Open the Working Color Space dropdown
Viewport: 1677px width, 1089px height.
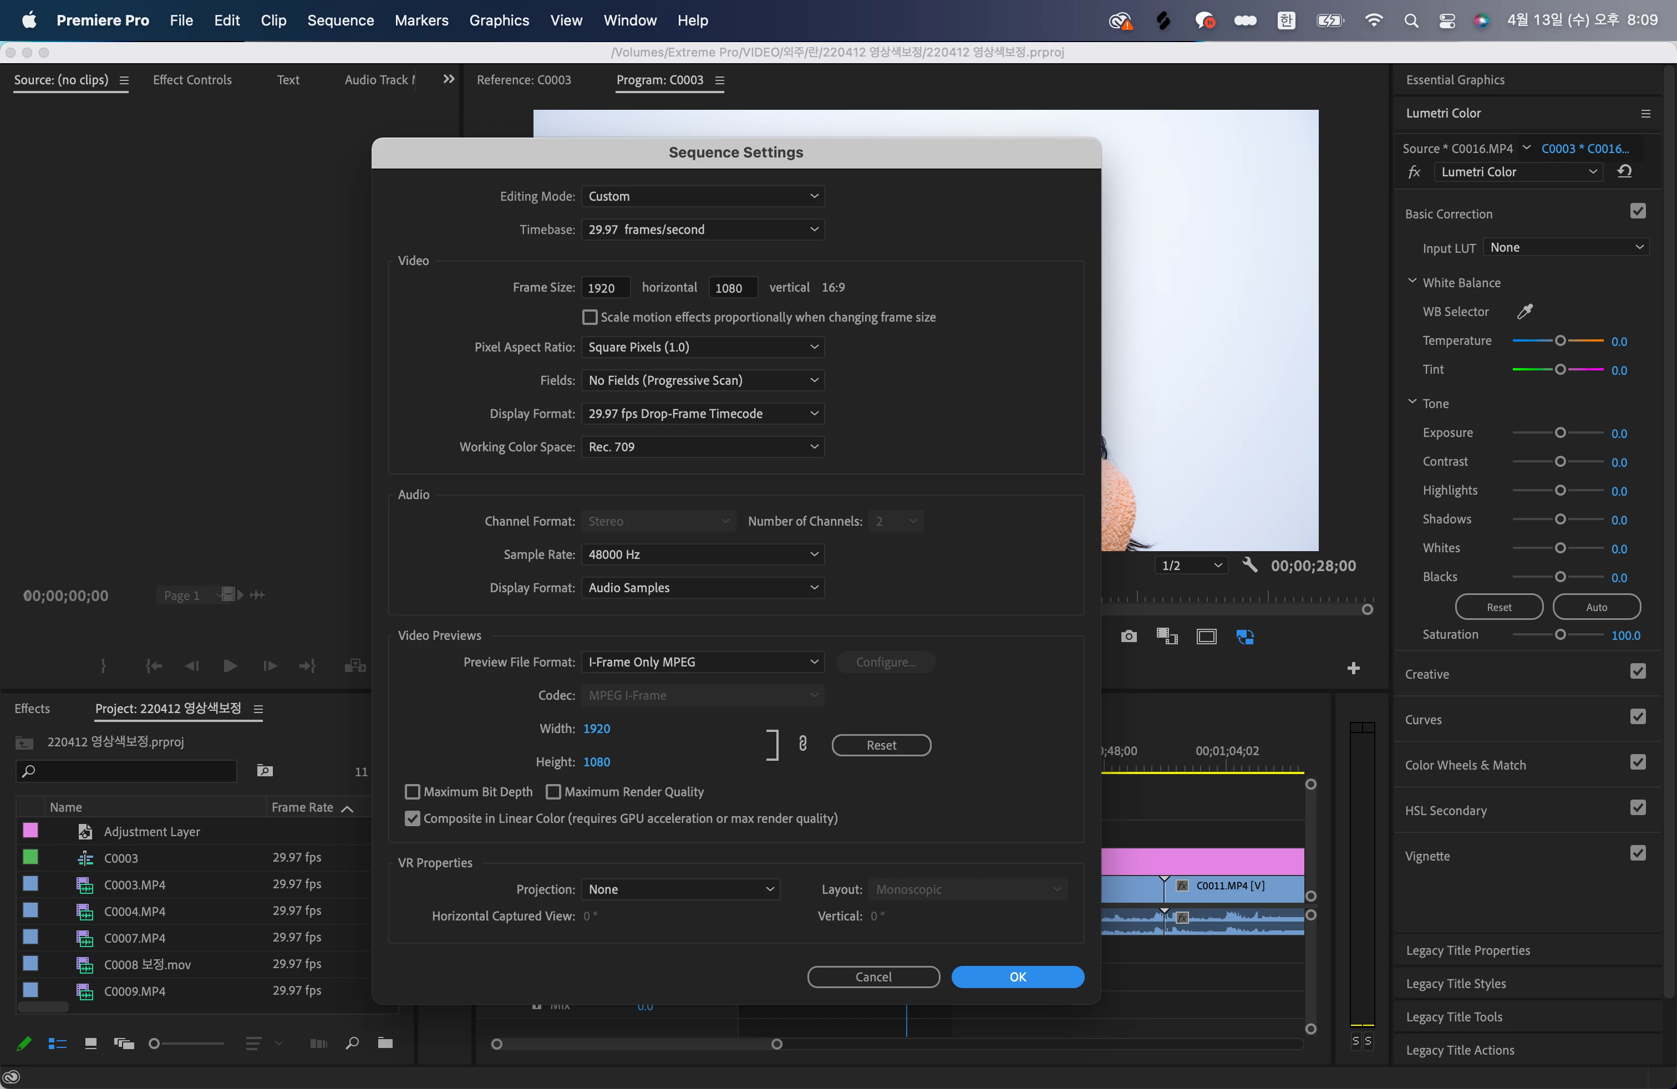point(703,446)
